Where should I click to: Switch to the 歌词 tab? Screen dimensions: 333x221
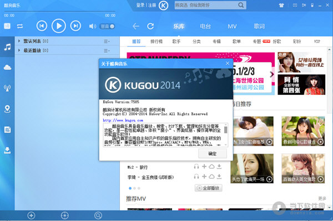pos(259,26)
